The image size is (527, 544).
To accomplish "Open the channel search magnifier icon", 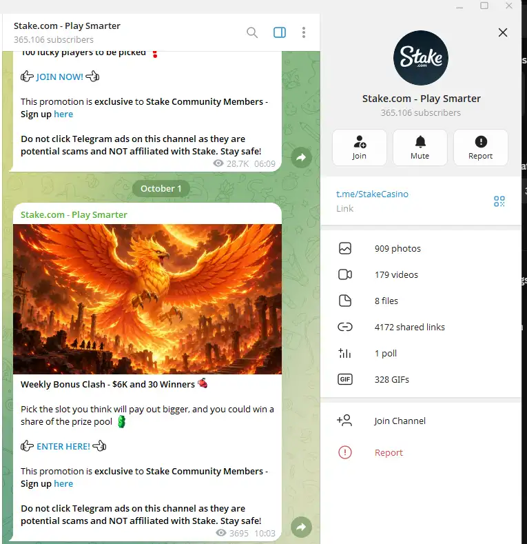I will (252, 32).
